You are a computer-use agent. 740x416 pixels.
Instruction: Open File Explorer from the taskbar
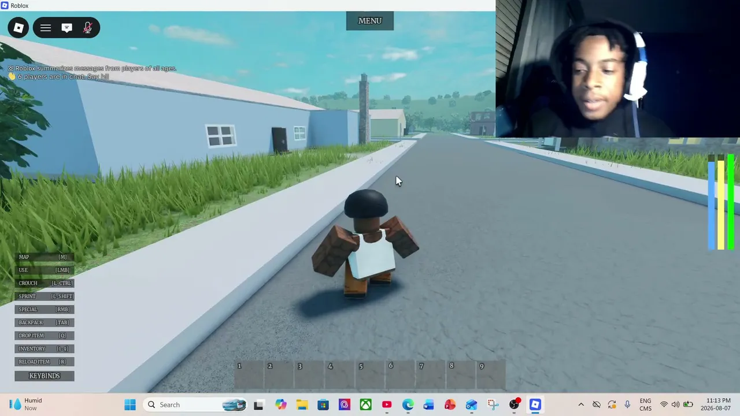[302, 404]
